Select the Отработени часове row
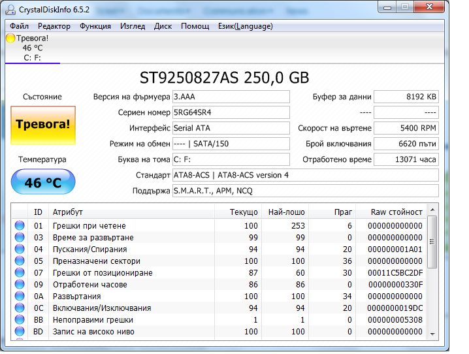Viewport: 469px width, 354px height. pyautogui.click(x=219, y=284)
